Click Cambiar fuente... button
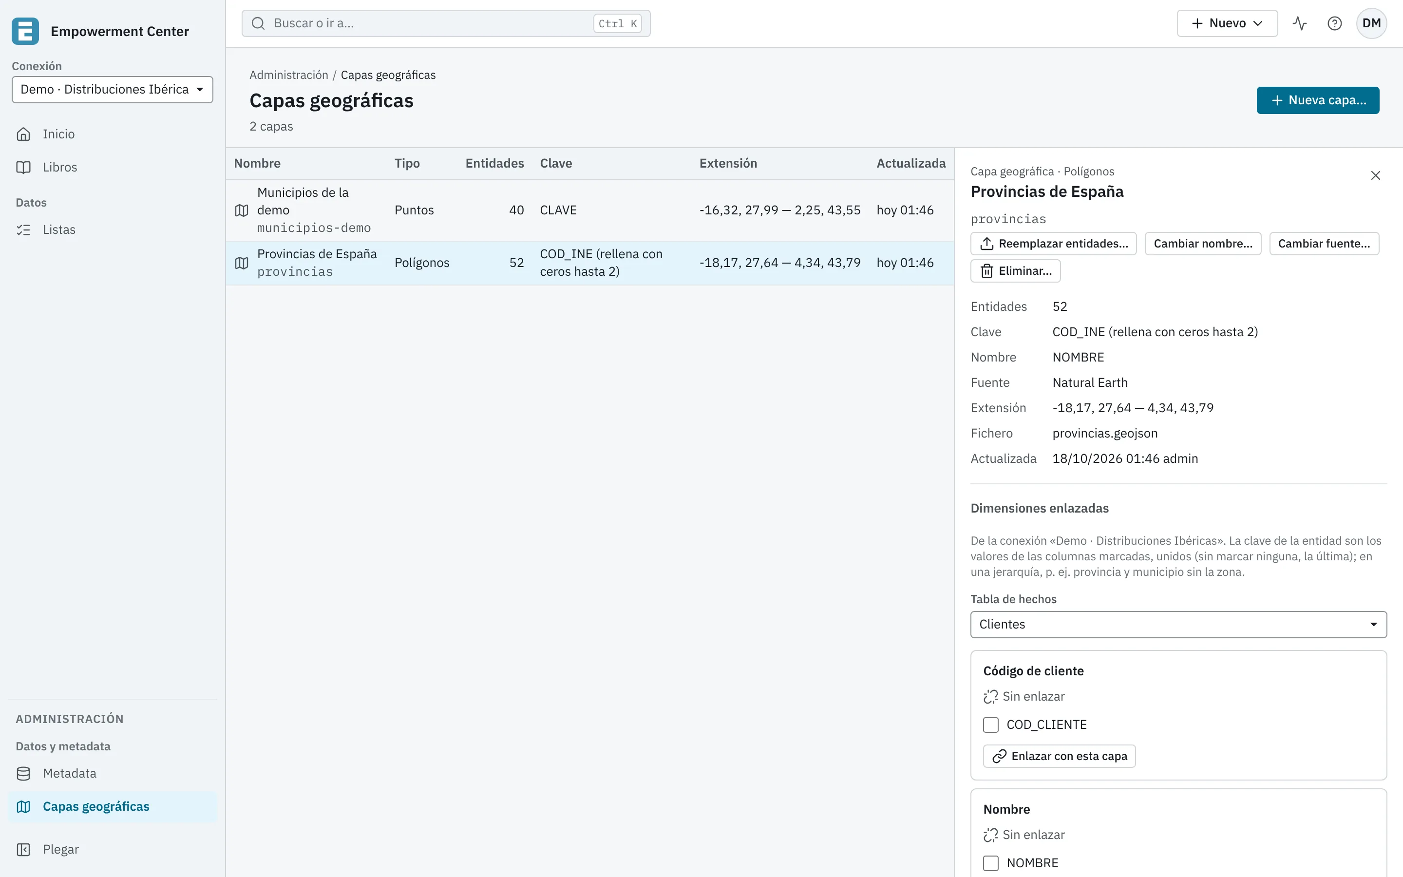This screenshot has width=1403, height=877. 1324,244
